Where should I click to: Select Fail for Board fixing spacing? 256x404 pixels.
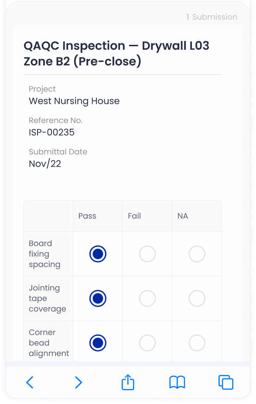pyautogui.click(x=147, y=254)
